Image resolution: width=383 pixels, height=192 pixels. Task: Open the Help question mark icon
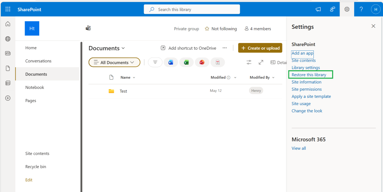point(361,9)
